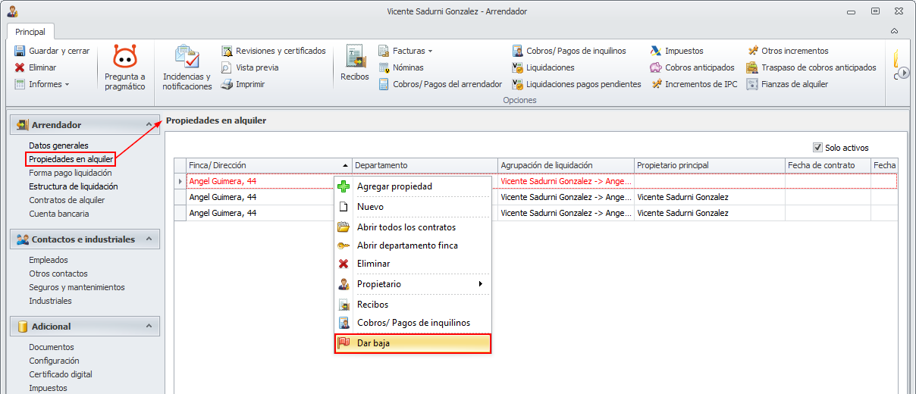Open Vista previa from the ribbon
The image size is (916, 394).
(227, 67)
